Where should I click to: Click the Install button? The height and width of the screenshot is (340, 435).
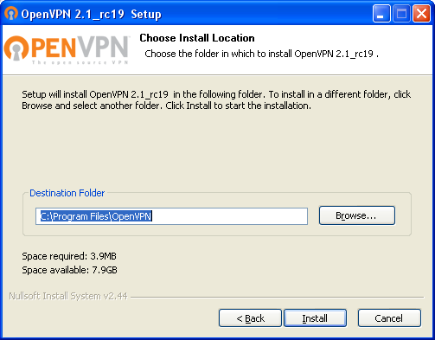[315, 318]
